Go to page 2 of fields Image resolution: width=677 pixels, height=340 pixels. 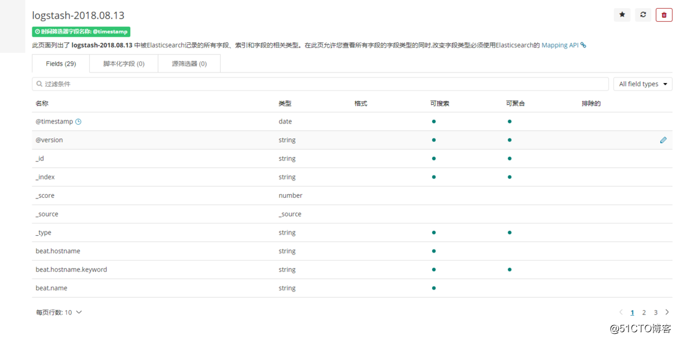[644, 312]
